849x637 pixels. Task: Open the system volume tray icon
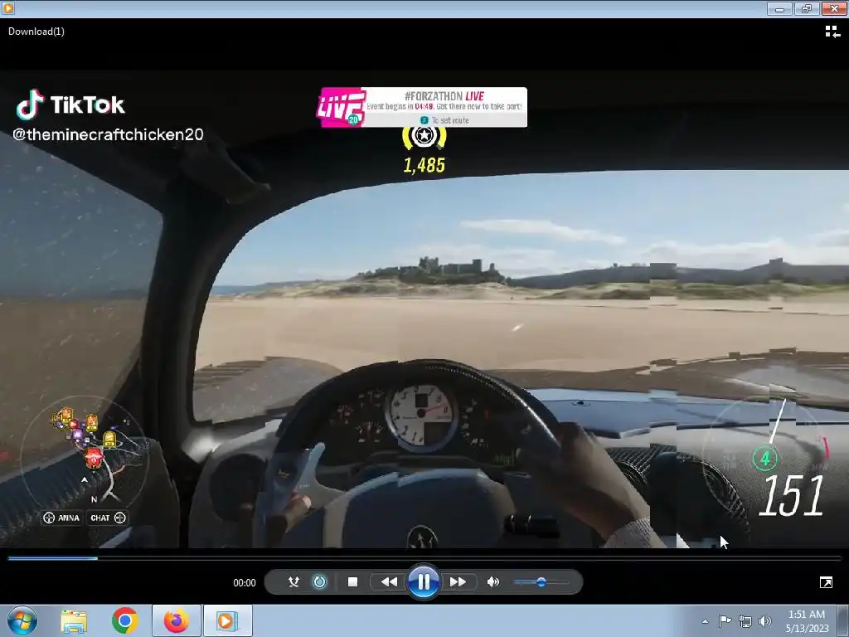click(765, 620)
